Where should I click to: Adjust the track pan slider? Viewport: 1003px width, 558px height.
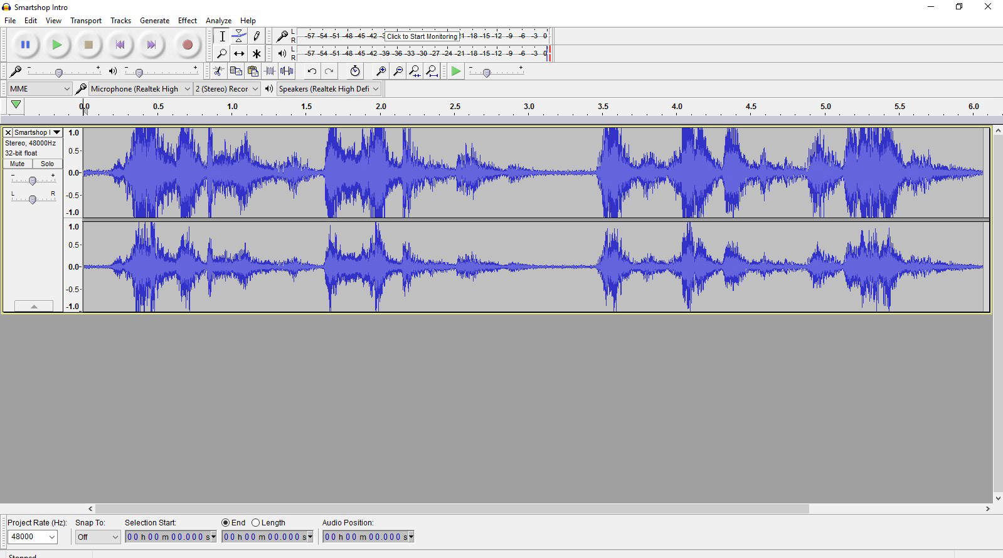(x=33, y=199)
